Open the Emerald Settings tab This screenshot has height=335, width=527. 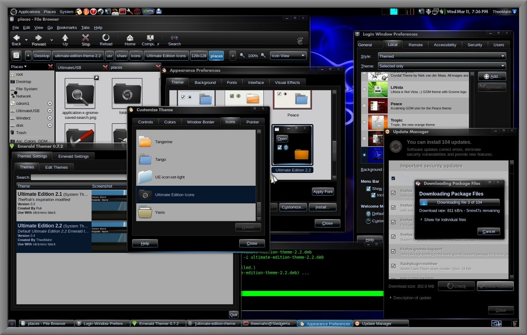click(73, 156)
